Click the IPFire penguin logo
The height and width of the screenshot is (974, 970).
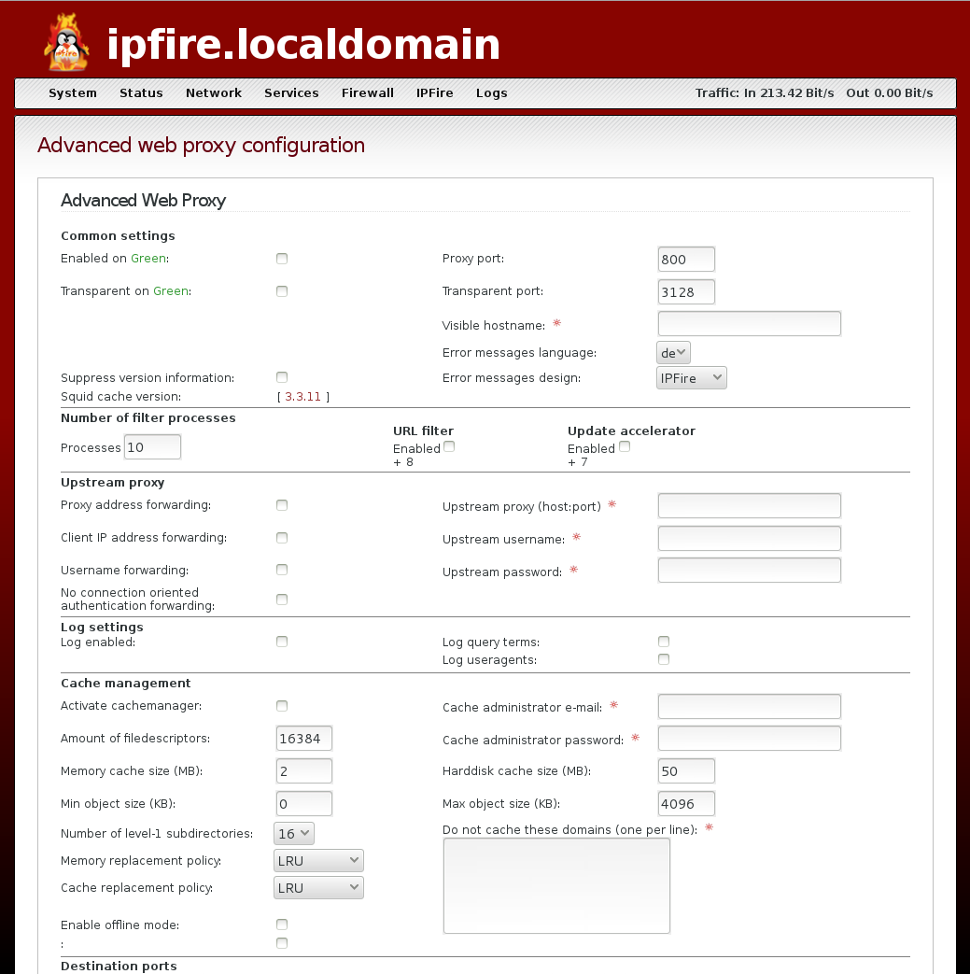click(67, 42)
